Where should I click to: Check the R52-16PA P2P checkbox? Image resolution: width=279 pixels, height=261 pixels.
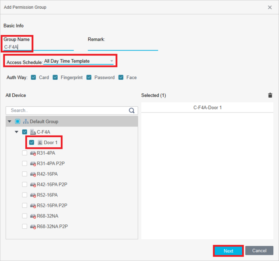click(24, 205)
